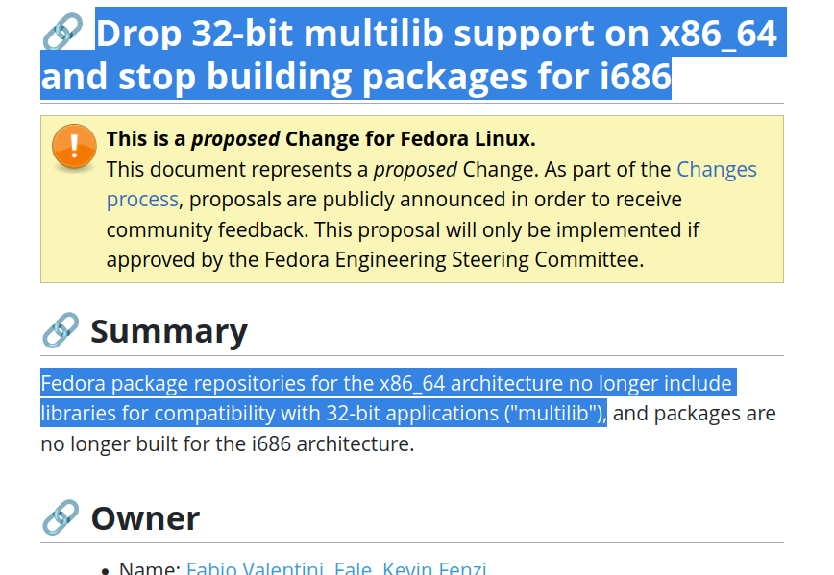This screenshot has width=834, height=575.
Task: Open Kevin Fenzi's owner profile link
Action: (x=434, y=568)
